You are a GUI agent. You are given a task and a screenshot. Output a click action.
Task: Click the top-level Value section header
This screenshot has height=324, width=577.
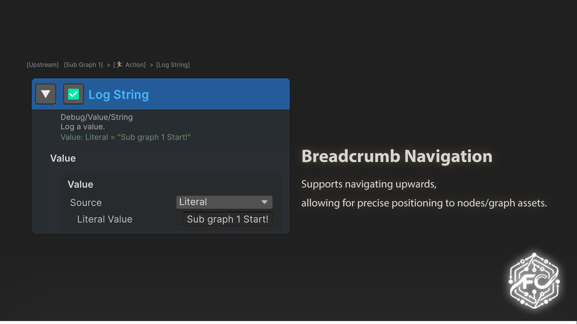63,158
